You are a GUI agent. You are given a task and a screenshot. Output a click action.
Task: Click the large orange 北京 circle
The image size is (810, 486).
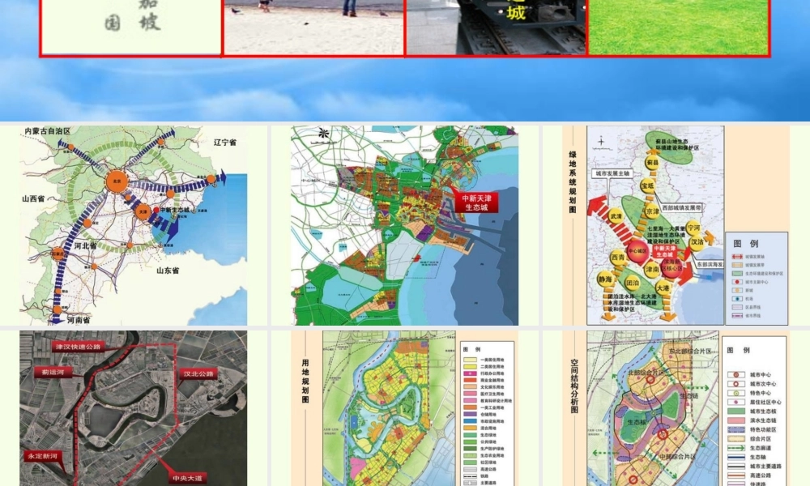(117, 181)
